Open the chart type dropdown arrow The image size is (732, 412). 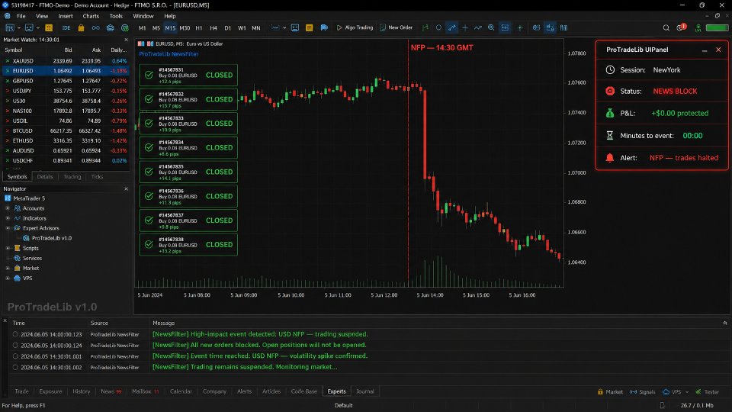click(x=284, y=28)
